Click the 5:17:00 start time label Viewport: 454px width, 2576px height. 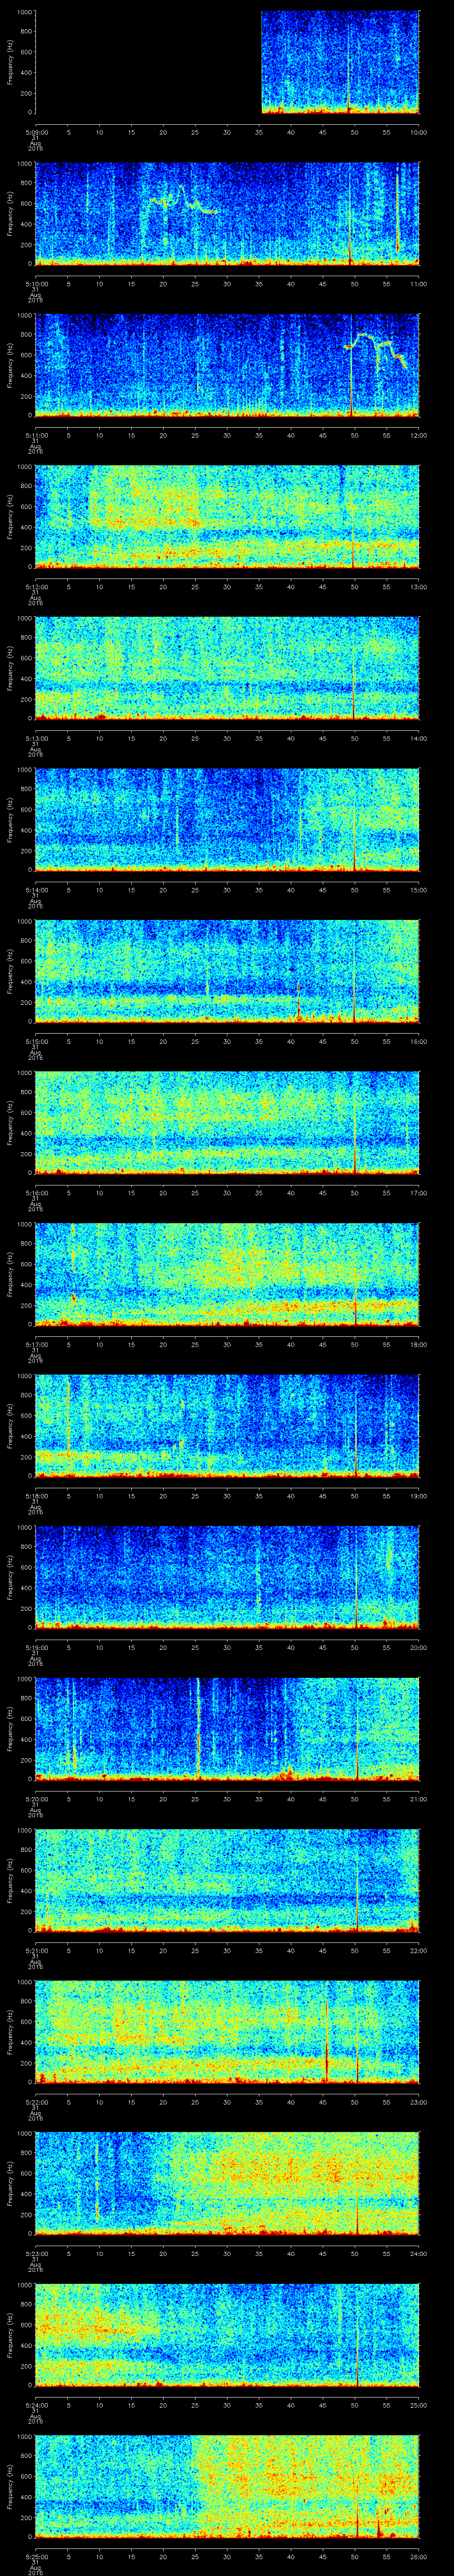pyautogui.click(x=36, y=1344)
